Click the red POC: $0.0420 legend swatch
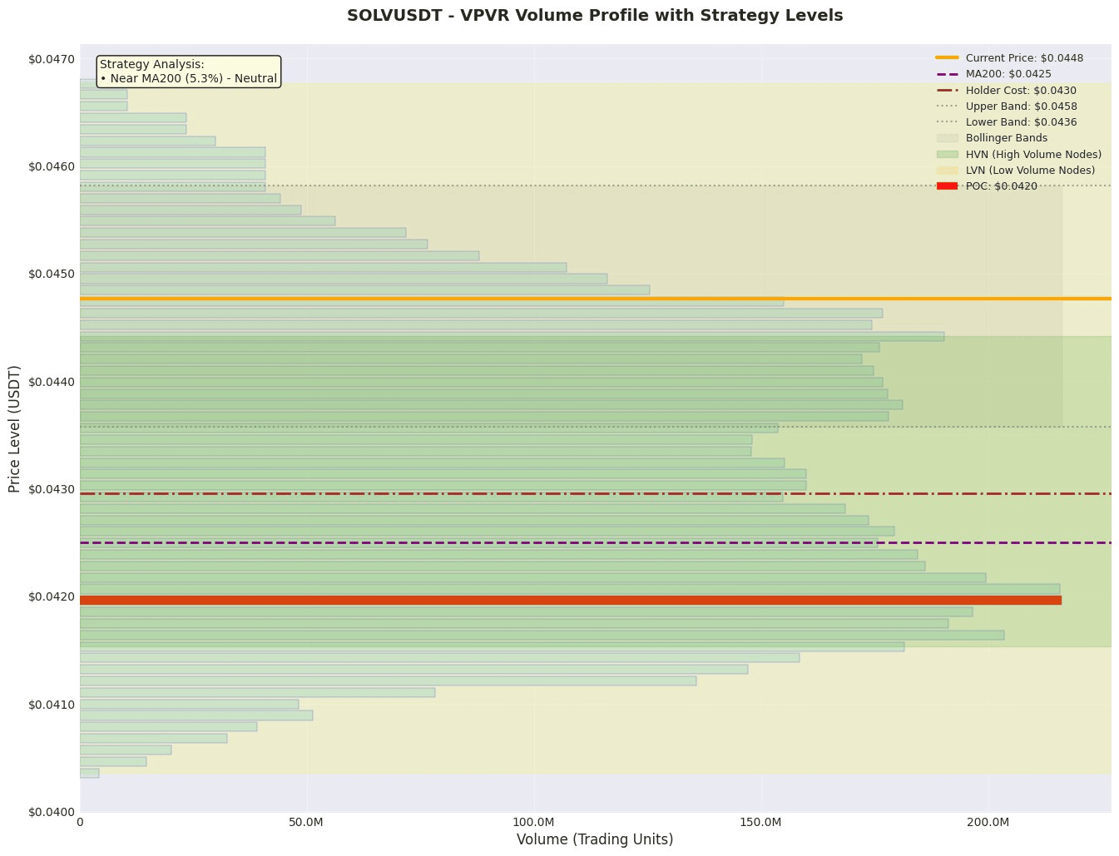Image resolution: width=1119 pixels, height=856 pixels. click(947, 186)
